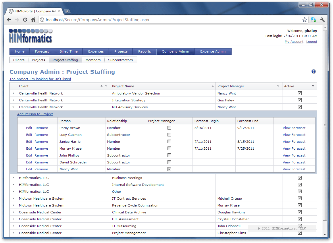This screenshot has height=243, width=333.
Task: Open the Reports menu tab
Action: pyautogui.click(x=145, y=51)
